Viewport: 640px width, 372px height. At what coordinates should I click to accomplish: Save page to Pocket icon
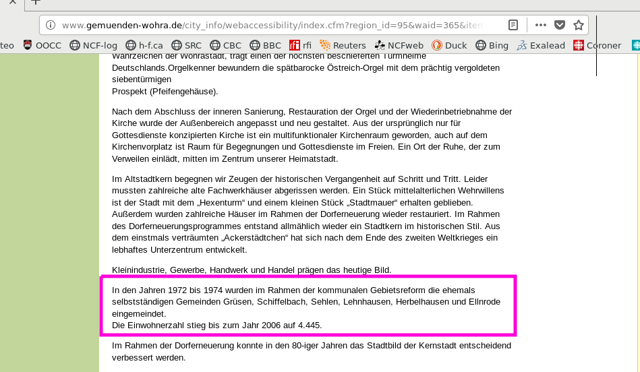[x=560, y=26]
